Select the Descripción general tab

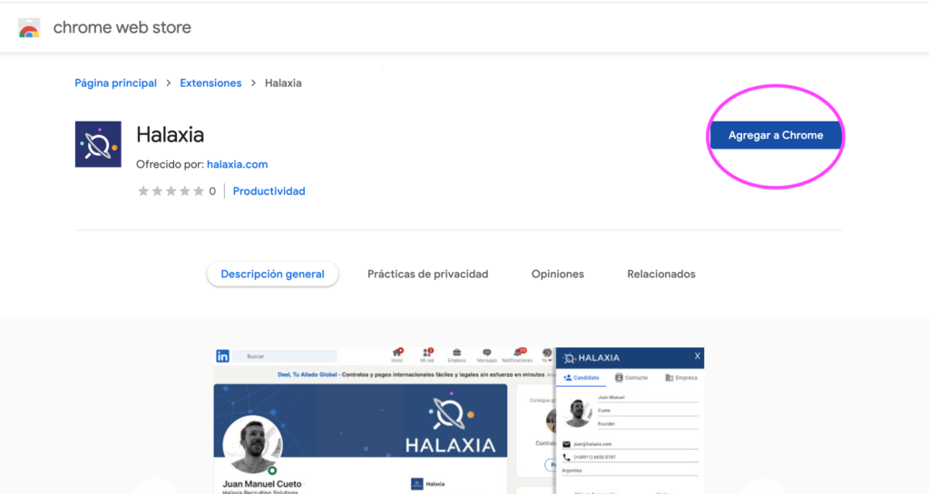[272, 274]
